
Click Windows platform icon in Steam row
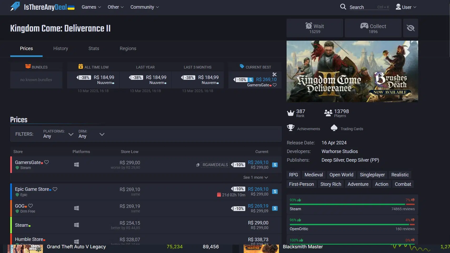pos(77,225)
